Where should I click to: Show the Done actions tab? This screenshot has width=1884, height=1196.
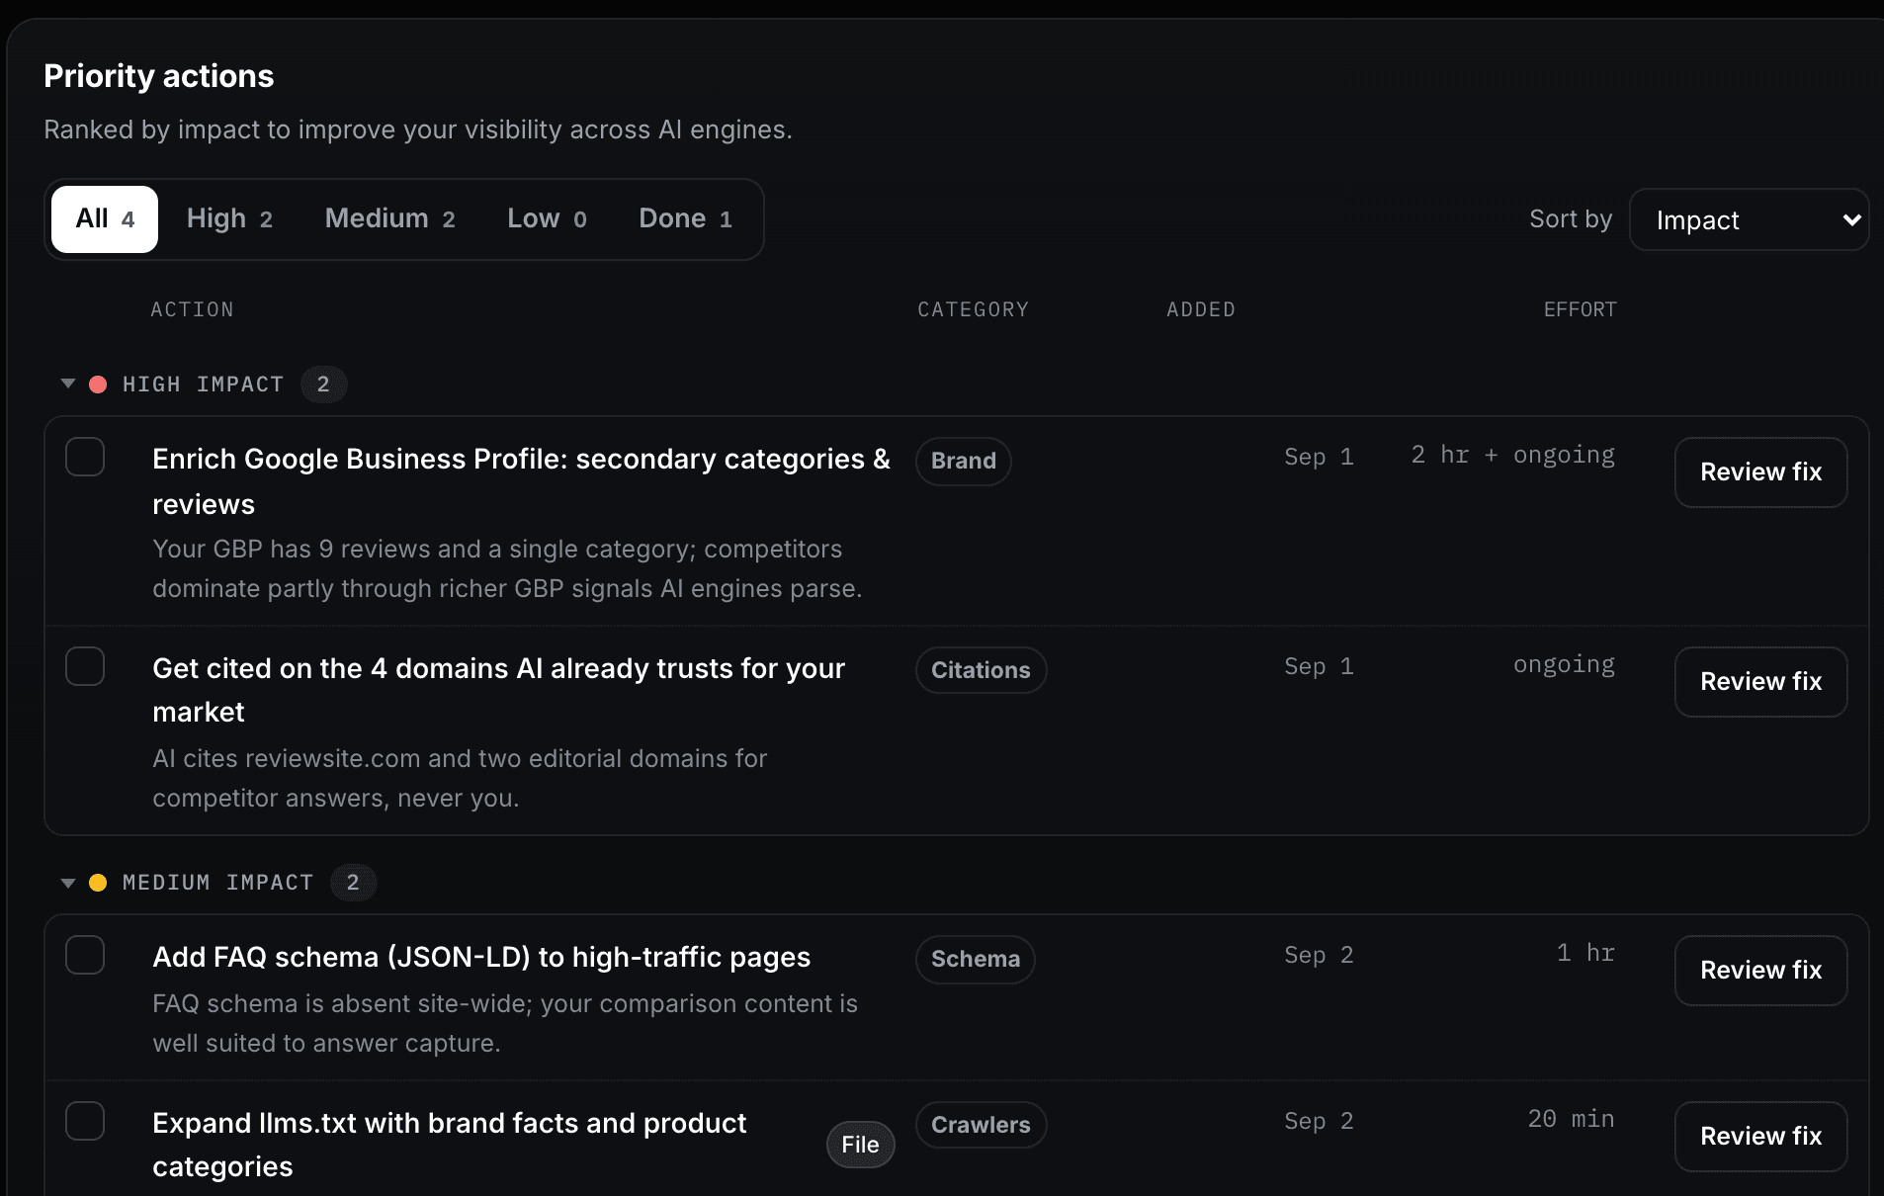click(685, 218)
